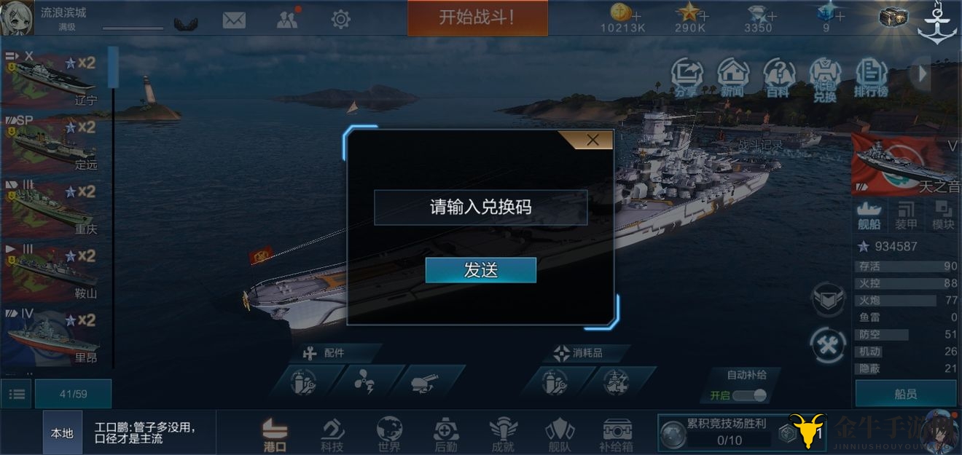The width and height of the screenshot is (962, 455).
Task: Open the treasure chest icon at top
Action: coord(893,17)
